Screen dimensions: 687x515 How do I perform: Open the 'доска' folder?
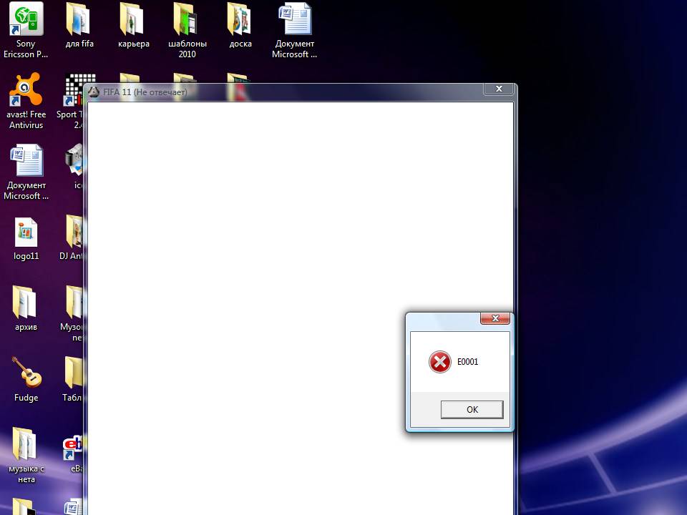point(240,26)
